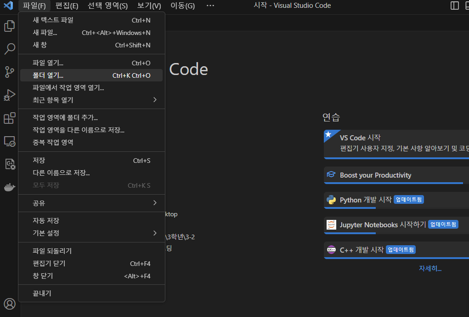The image size is (469, 317).
Task: Open the 선택 영역(S) menu
Action: coord(107,6)
